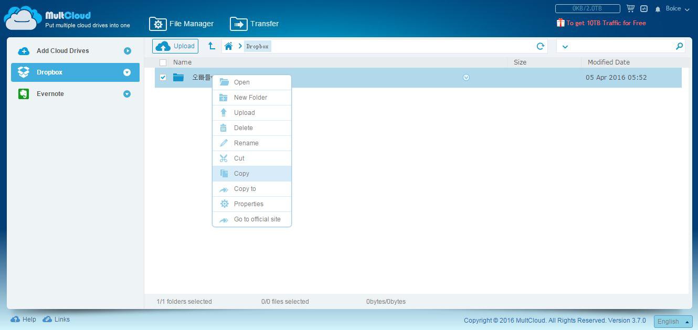Click the home breadcrumb icon
This screenshot has height=330, width=698.
click(228, 46)
